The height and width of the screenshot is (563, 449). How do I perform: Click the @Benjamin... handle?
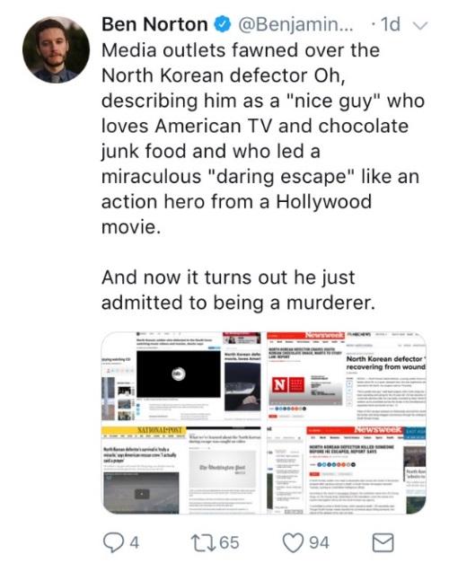pos(295,24)
